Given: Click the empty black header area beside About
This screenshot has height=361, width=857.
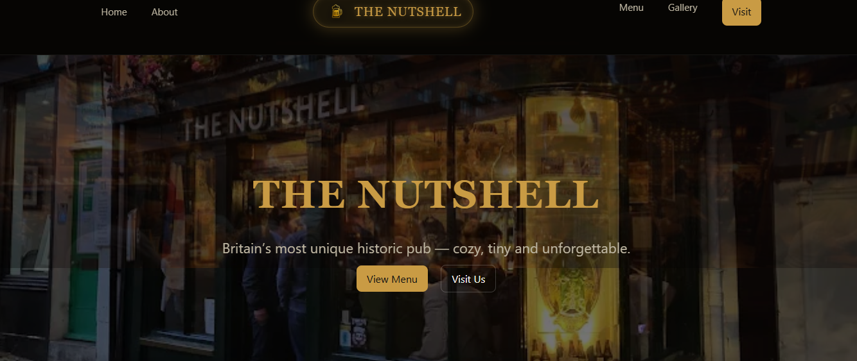Looking at the screenshot, I should click(244, 12).
